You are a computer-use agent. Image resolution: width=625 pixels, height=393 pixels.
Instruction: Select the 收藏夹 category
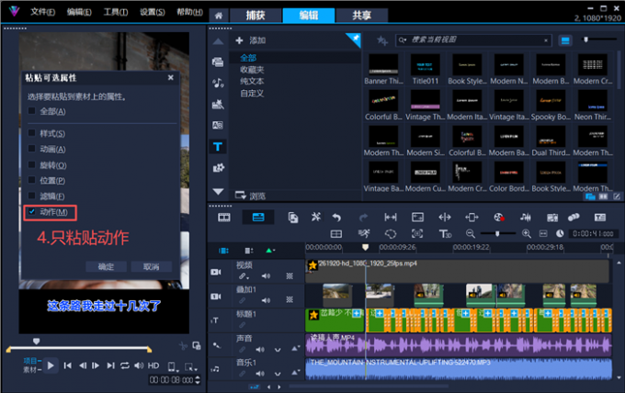(252, 70)
